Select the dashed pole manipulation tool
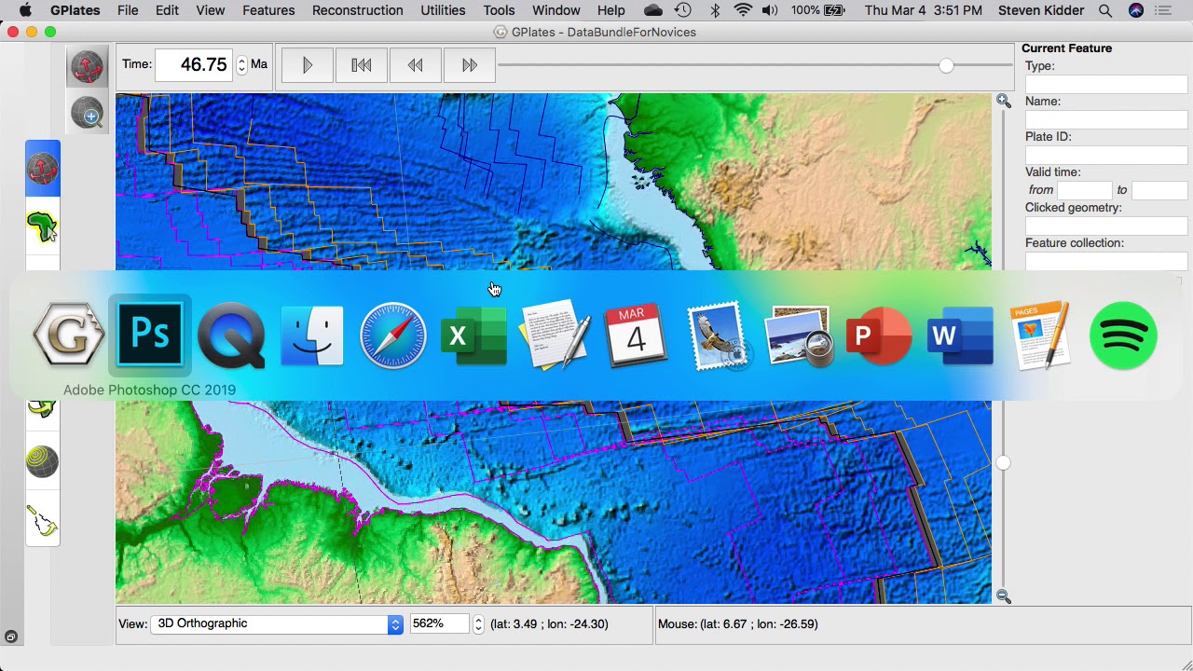The image size is (1193, 671). click(x=43, y=521)
